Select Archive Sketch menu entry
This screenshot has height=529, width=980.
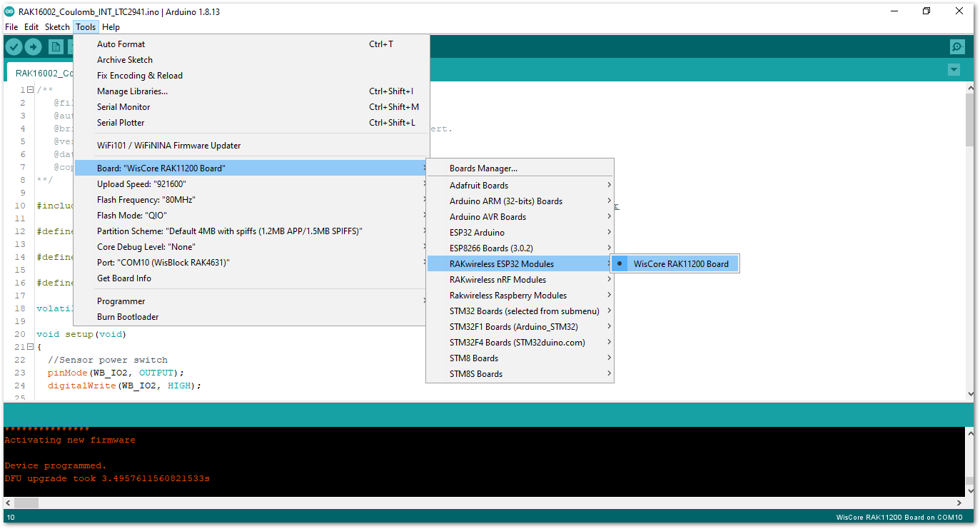(x=252, y=60)
